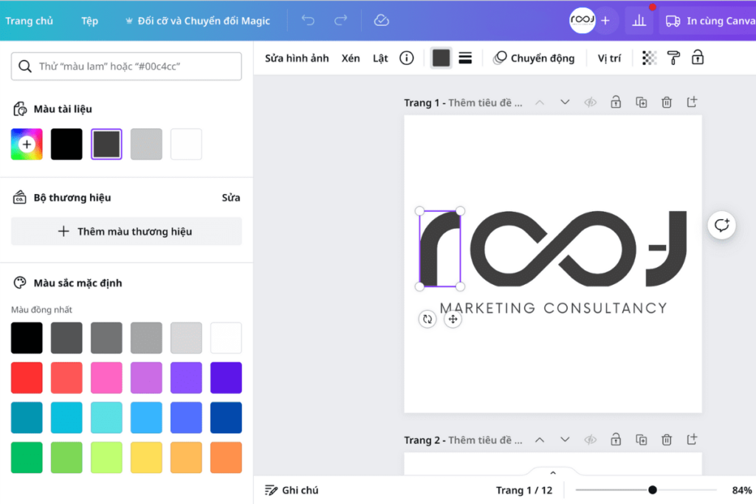Click the Xén crop button
The image size is (756, 504).
[351, 58]
